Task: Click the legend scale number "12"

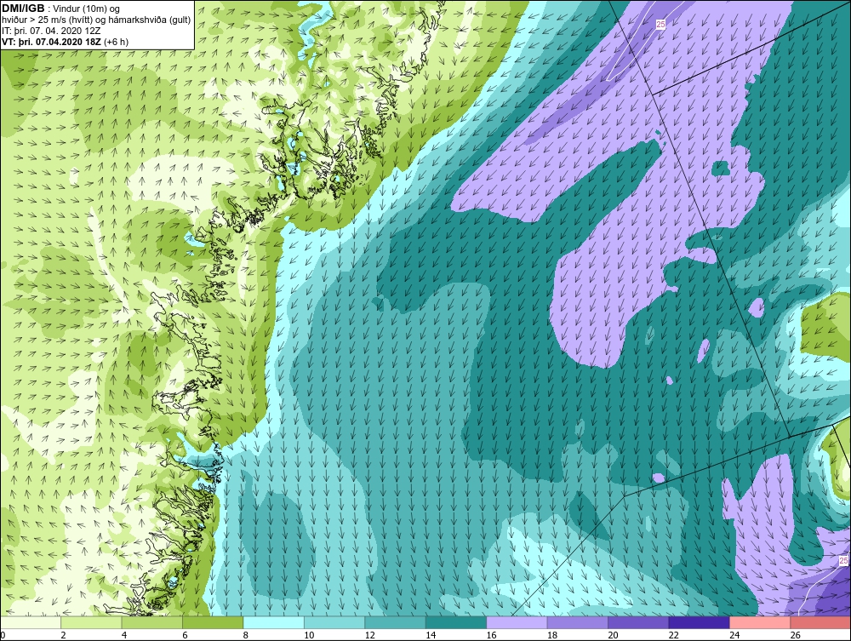Action: point(369,635)
